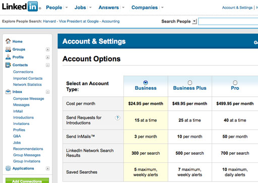This screenshot has width=258, height=183.
Task: Click the 50 per month InMails cell
Action: (235, 137)
